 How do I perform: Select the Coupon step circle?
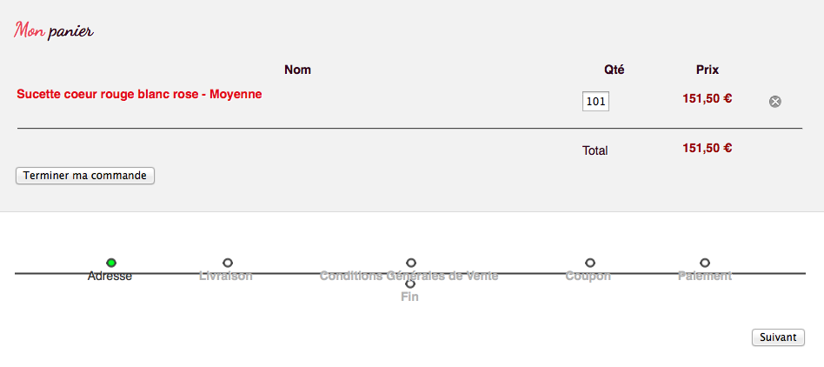[589, 263]
